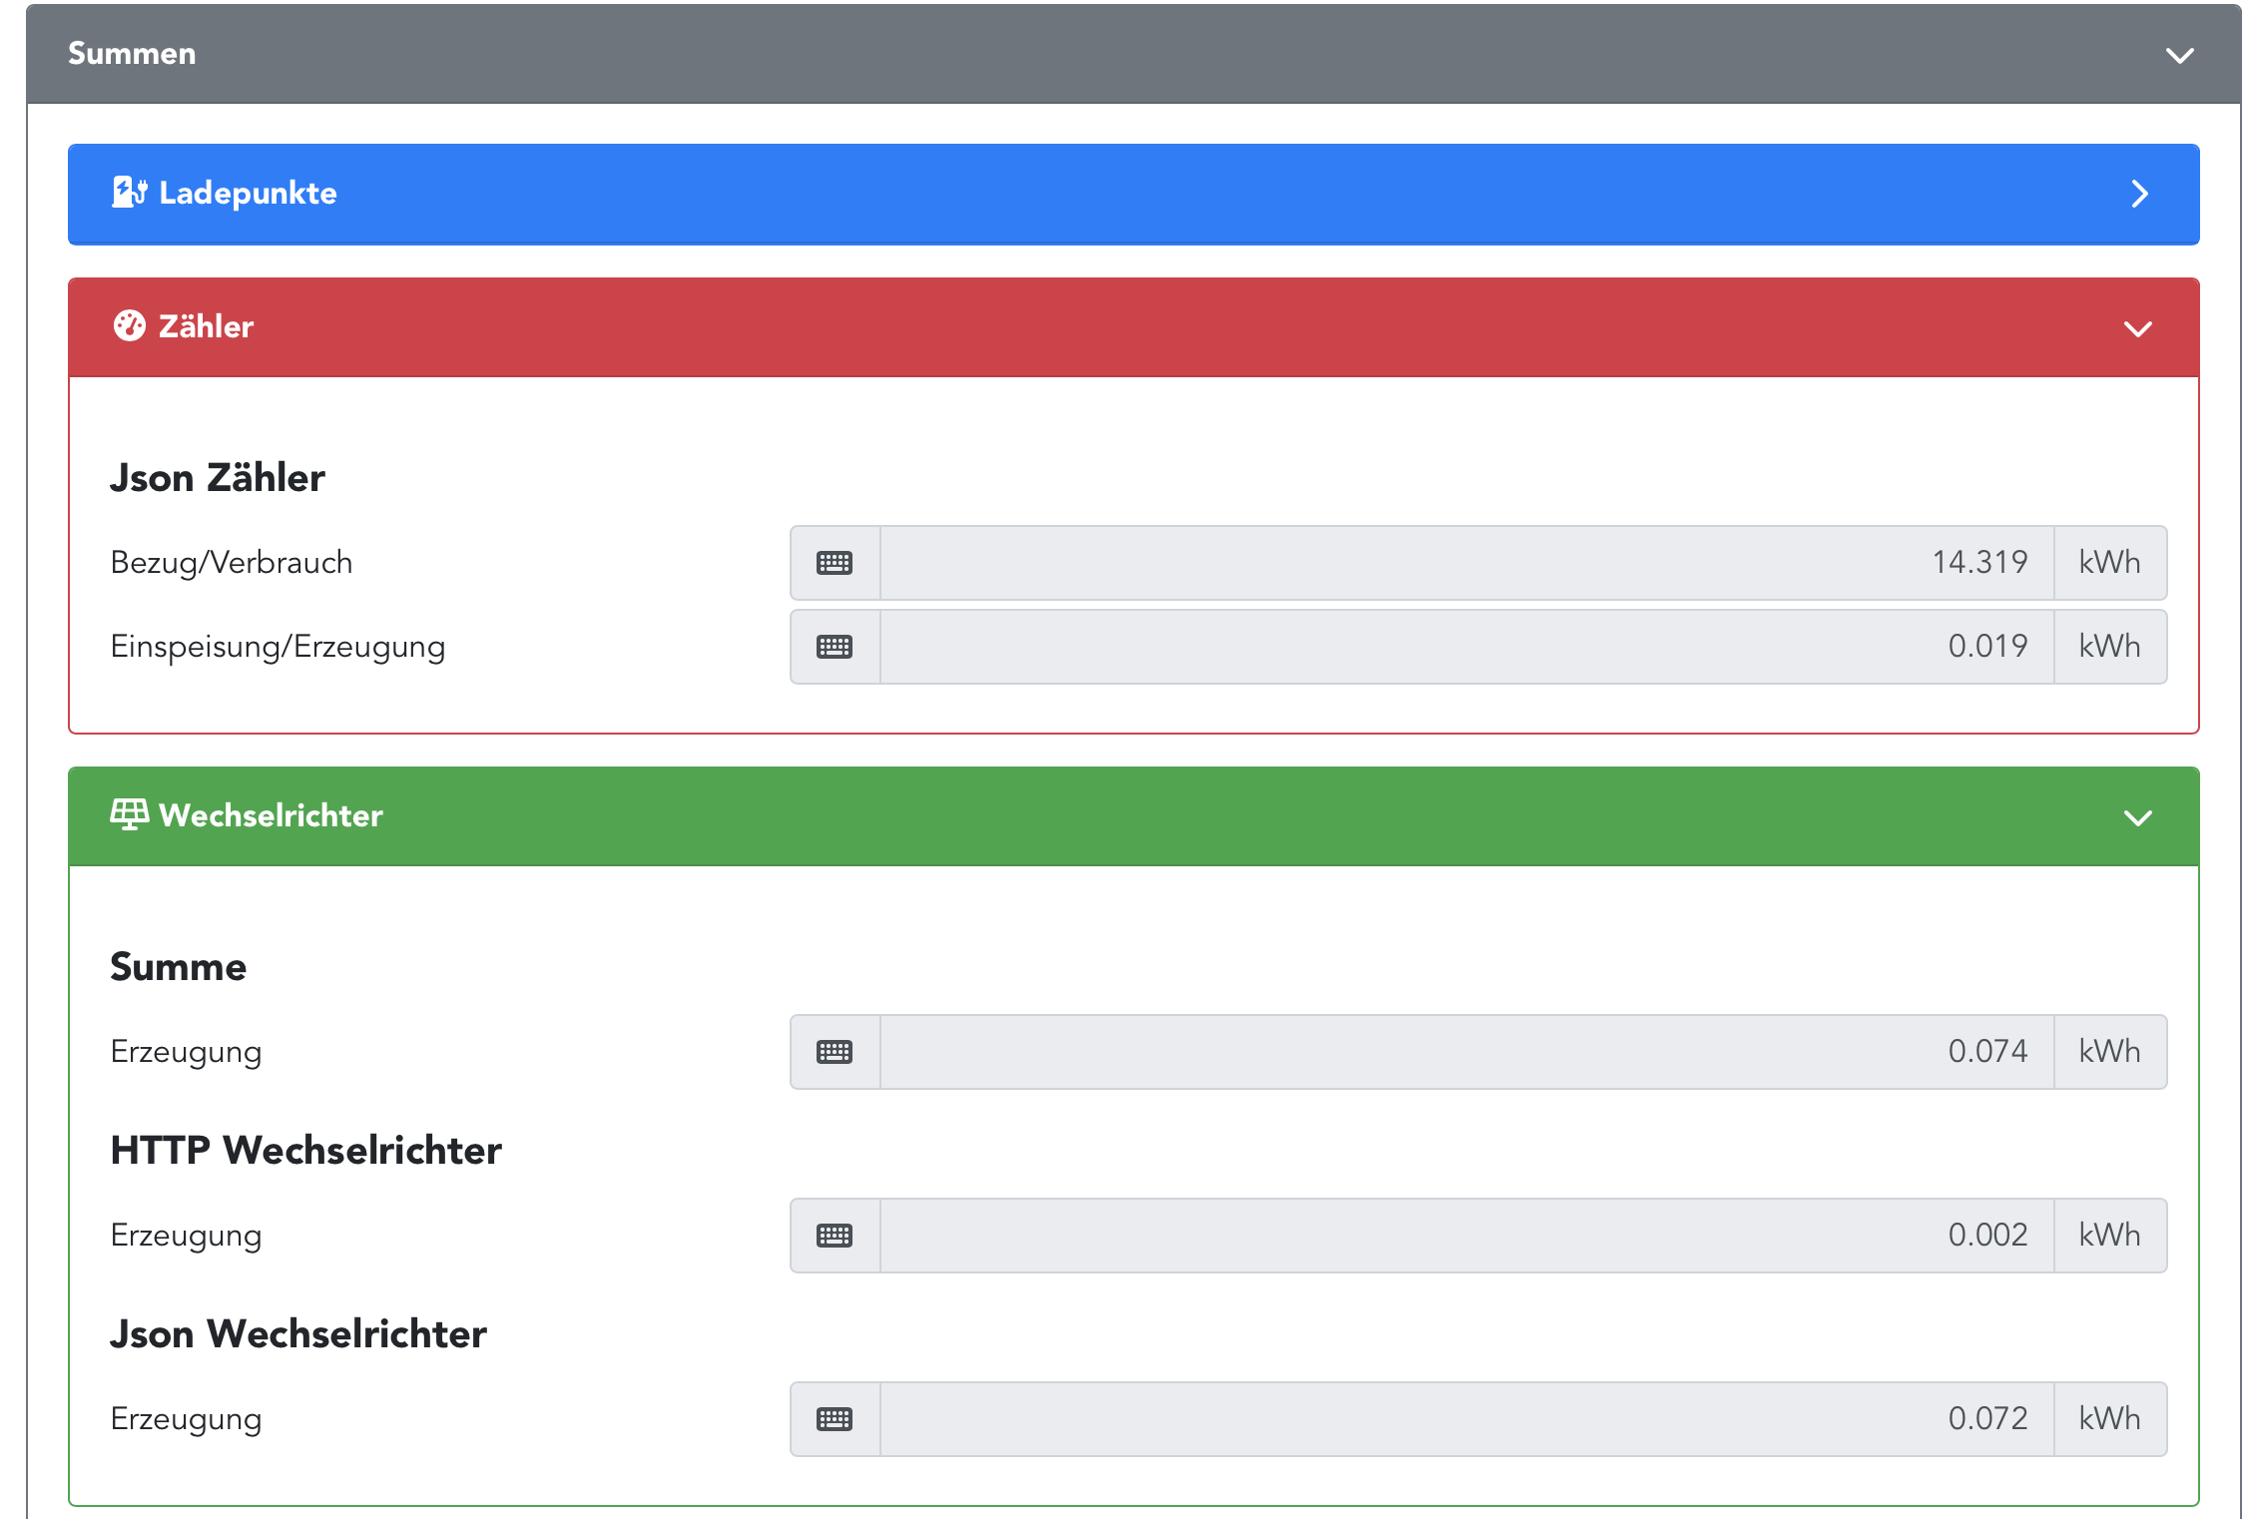This screenshot has width=2250, height=1519.
Task: Click keyboard icon in Bezug/Verbrauch row
Action: coord(835,563)
